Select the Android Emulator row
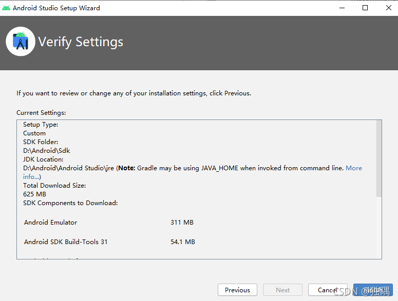This screenshot has width=398, height=301. (x=109, y=222)
